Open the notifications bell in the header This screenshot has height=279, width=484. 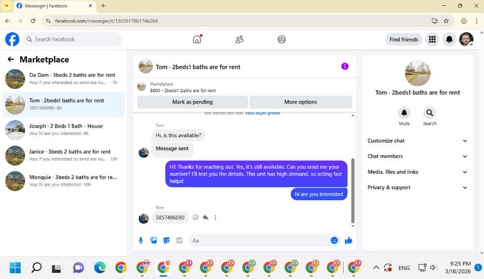click(449, 39)
